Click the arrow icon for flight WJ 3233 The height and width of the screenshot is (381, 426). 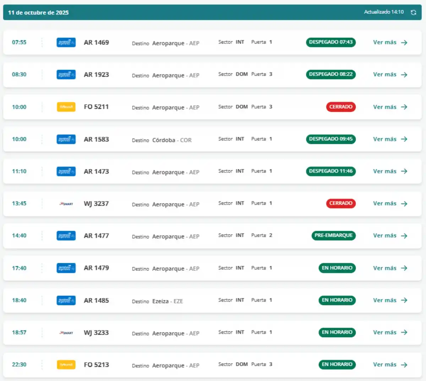coord(404,332)
